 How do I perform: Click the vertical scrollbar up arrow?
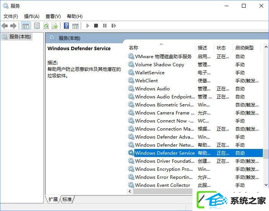click(x=266, y=47)
